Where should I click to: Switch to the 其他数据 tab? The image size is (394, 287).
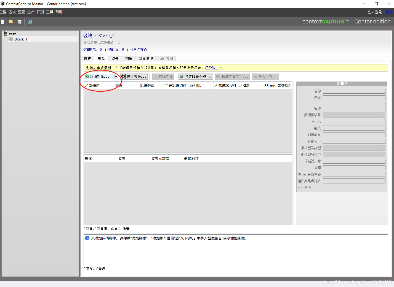(146, 59)
